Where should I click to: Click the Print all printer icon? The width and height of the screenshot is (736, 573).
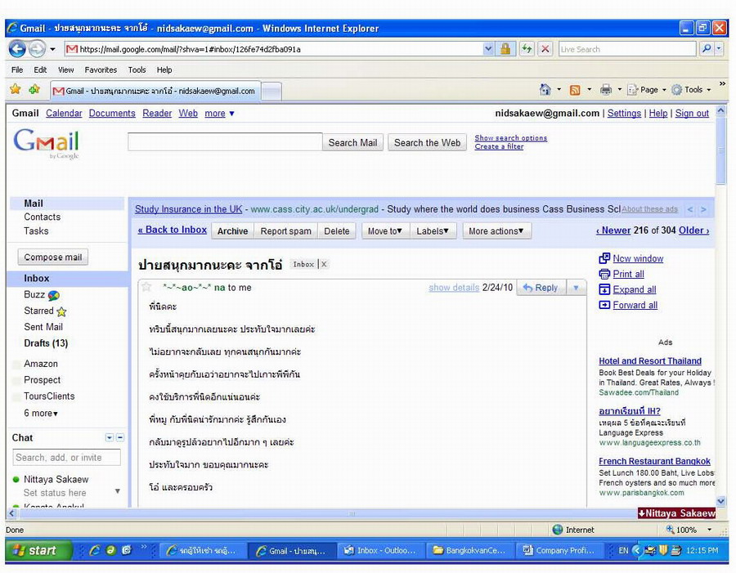[x=604, y=274]
